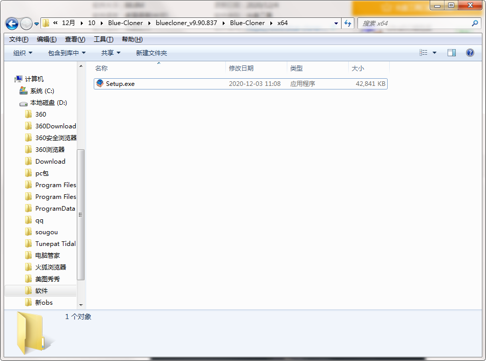486x361 pixels.
Task: Change view using the view icon
Action: pyautogui.click(x=424, y=53)
